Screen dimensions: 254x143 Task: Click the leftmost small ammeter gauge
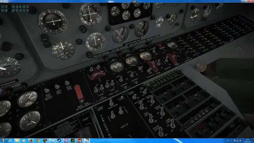click(x=117, y=66)
